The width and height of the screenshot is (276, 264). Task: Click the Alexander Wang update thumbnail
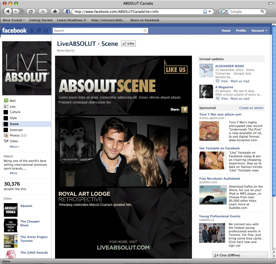coord(206,70)
